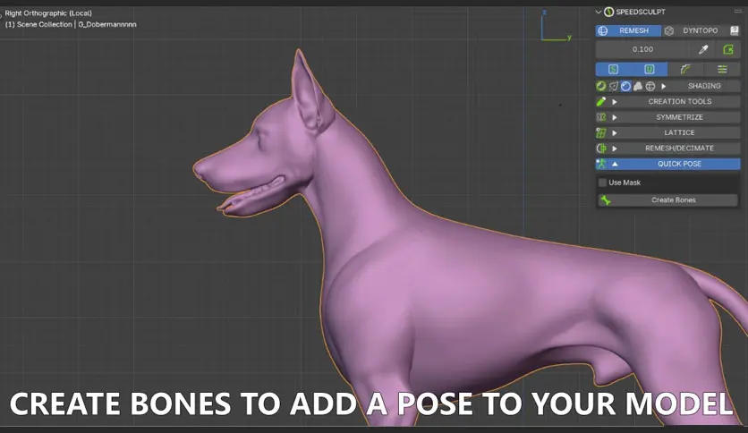The height and width of the screenshot is (433, 748).
Task: Click the SHADING label
Action: click(x=704, y=86)
